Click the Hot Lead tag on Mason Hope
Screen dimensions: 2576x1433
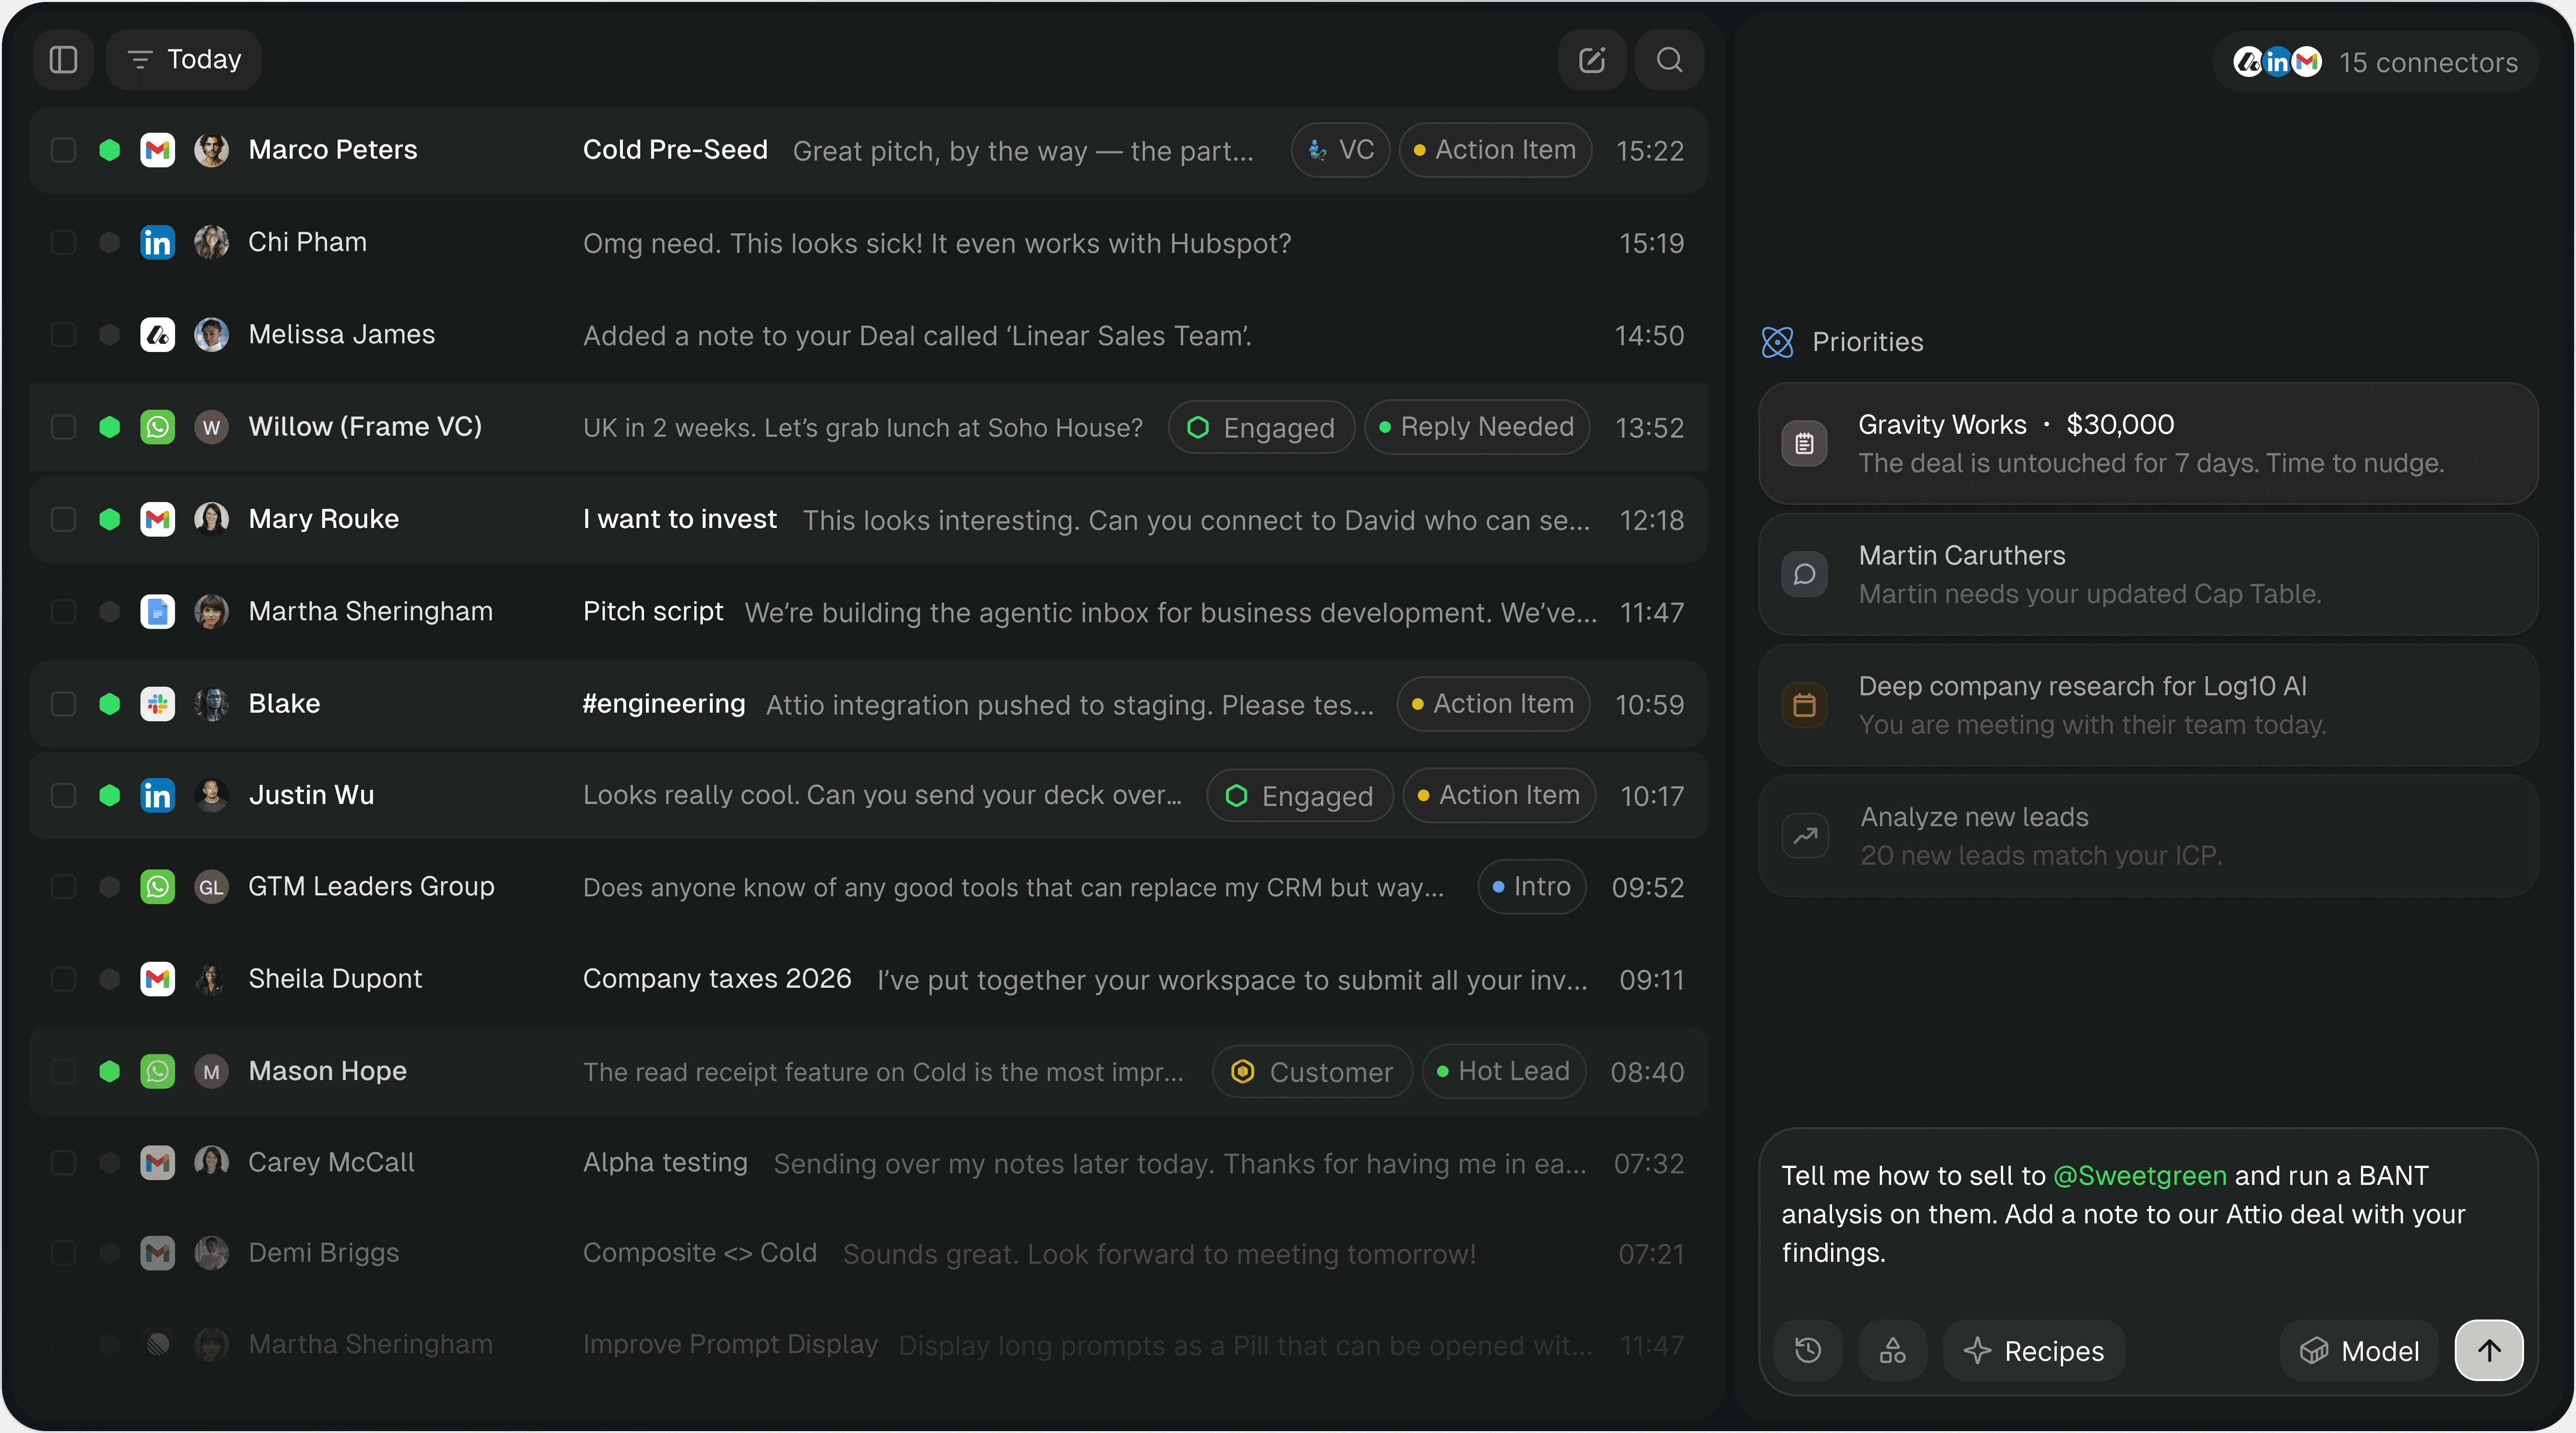tap(1503, 1071)
